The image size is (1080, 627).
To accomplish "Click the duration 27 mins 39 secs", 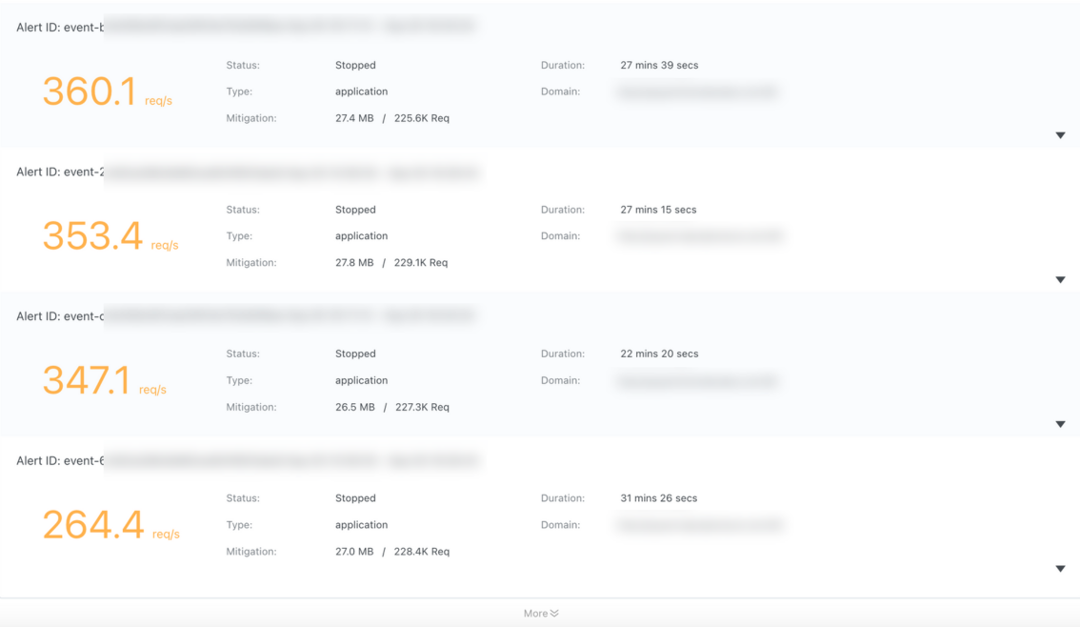I will click(659, 66).
